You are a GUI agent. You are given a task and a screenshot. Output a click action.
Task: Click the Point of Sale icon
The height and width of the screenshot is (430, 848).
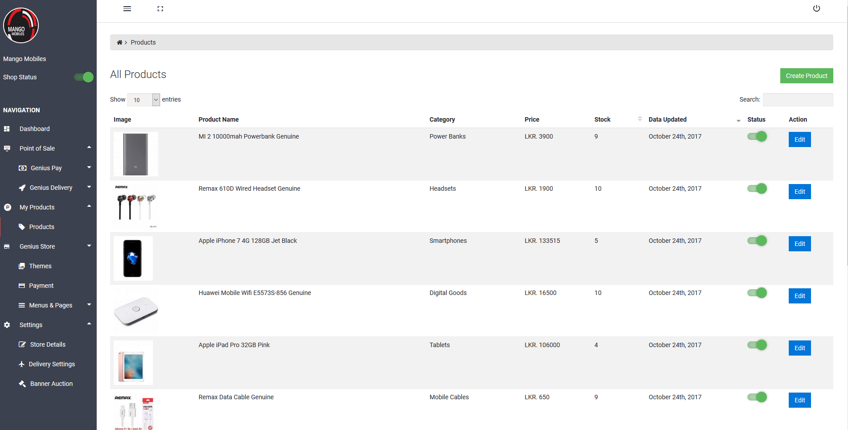pos(7,148)
